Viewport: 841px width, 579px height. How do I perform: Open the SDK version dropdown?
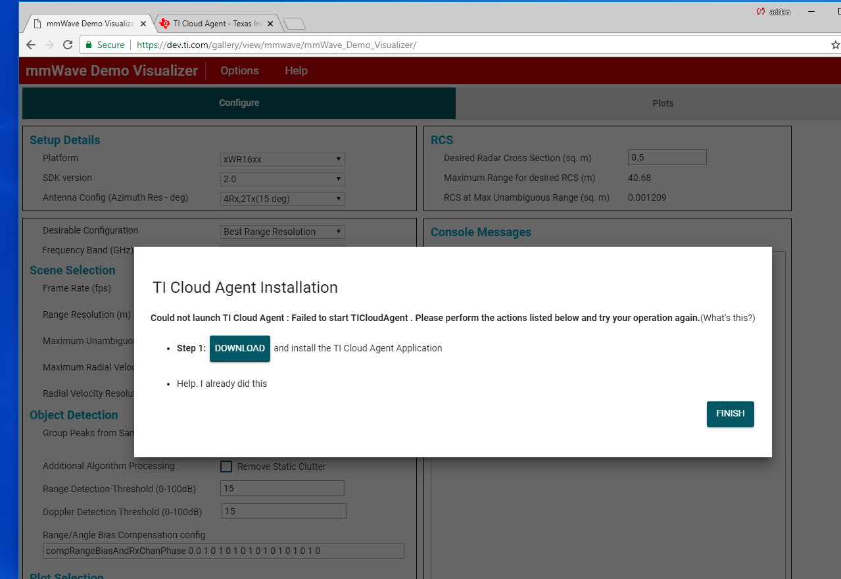tap(283, 179)
